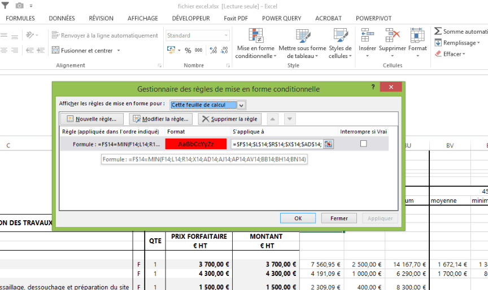Image resolution: width=488 pixels, height=290 pixels.
Task: Click the increase decimal icon
Action: point(213,50)
